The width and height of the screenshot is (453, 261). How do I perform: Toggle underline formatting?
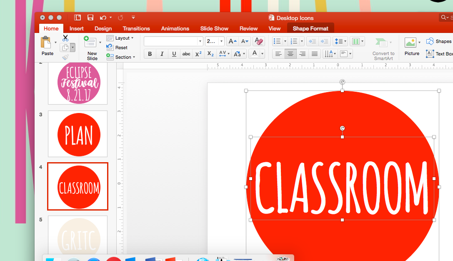[174, 54]
